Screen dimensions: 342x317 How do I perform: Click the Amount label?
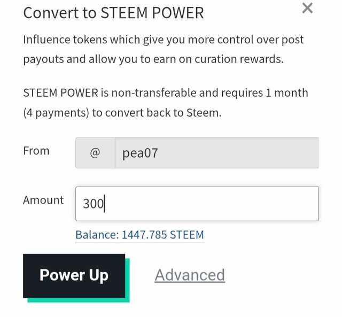pos(43,200)
